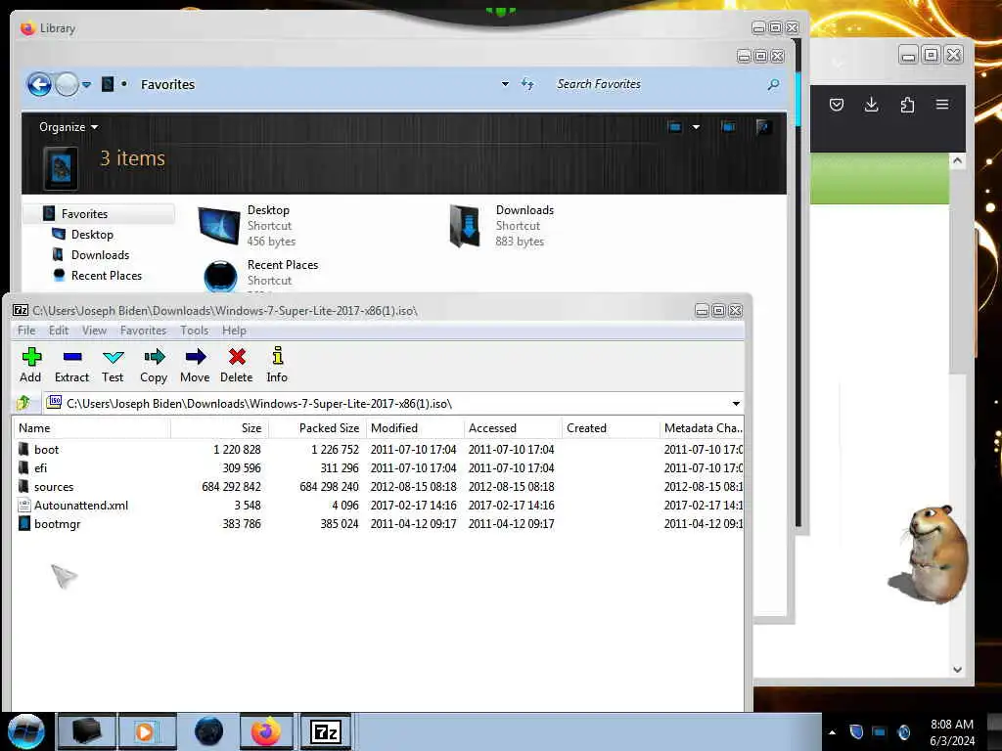Click the Forward button in Explorer window
The height and width of the screenshot is (751, 1002).
click(67, 84)
